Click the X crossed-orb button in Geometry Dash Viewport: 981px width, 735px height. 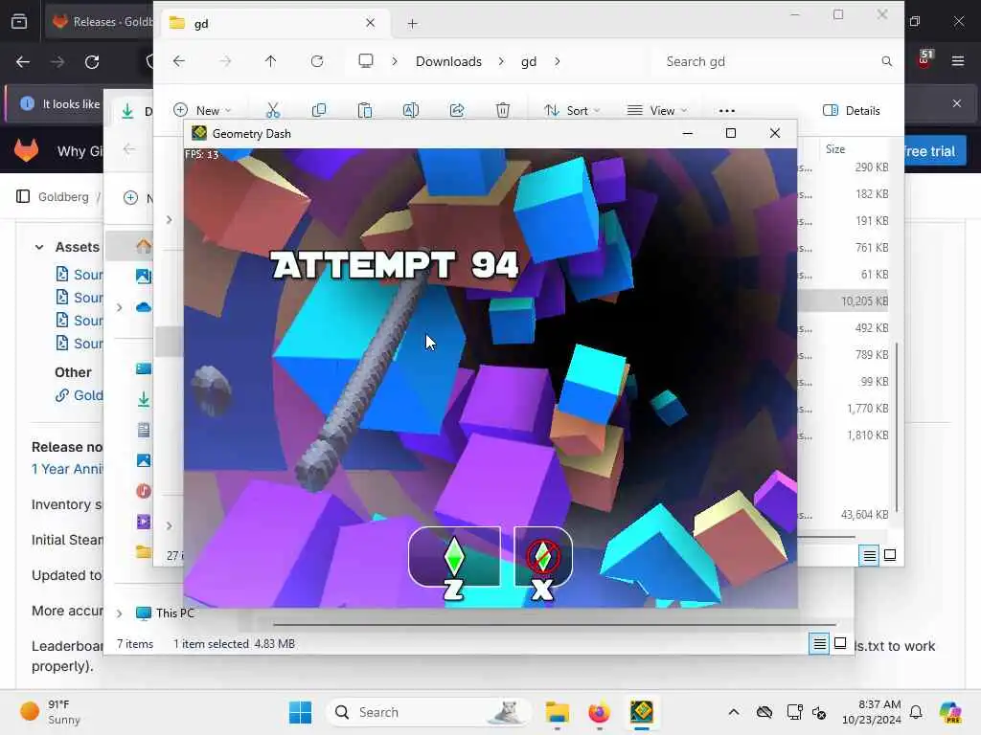[x=543, y=558]
